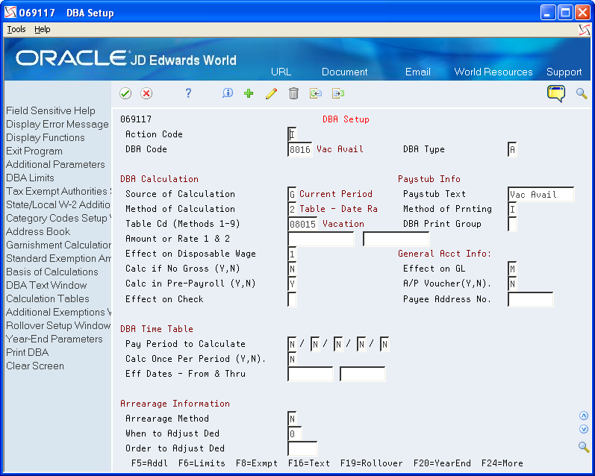Open Rollover Setup Window sidebar item
The image size is (595, 476).
point(58,325)
